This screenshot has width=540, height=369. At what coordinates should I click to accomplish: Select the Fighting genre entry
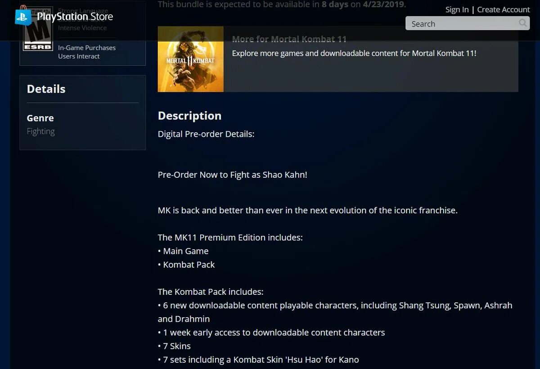tap(41, 131)
